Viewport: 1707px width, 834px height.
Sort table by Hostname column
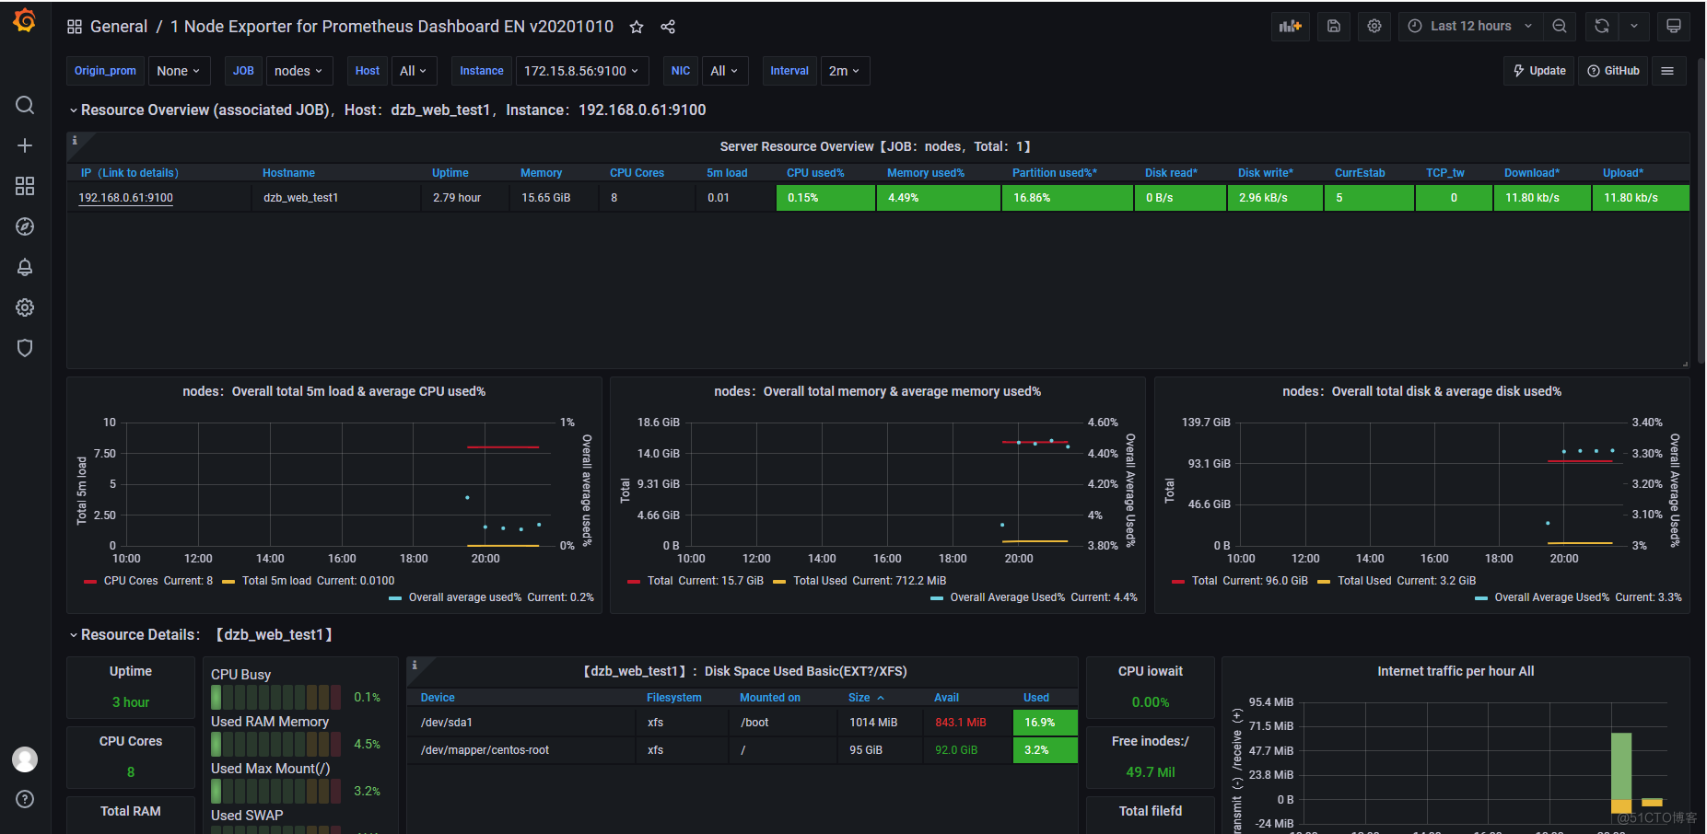point(288,173)
